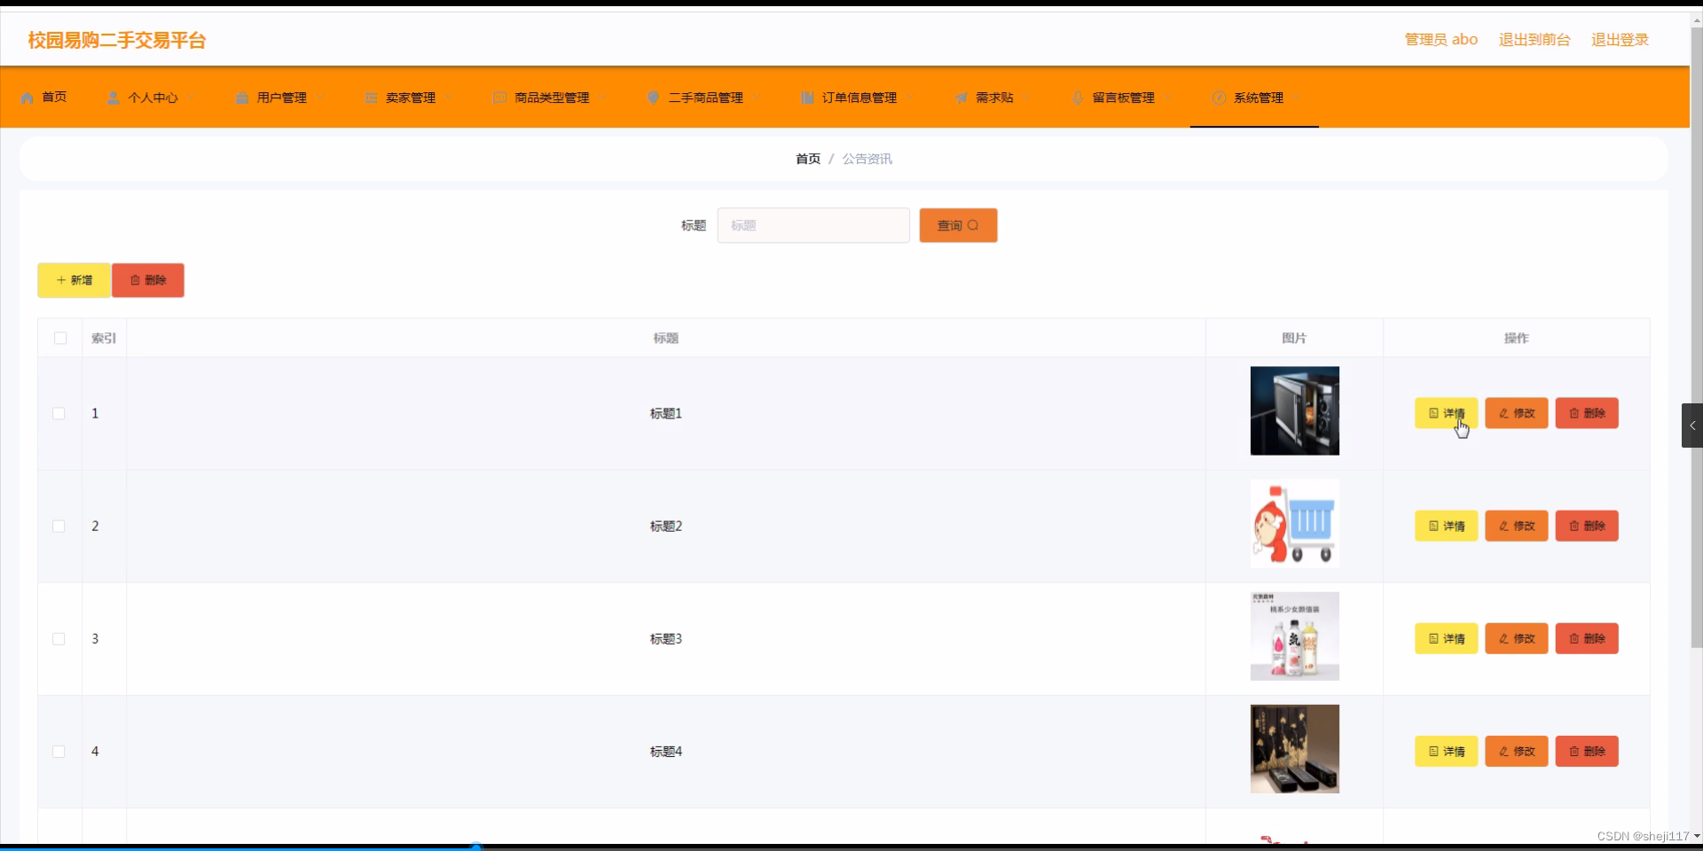The image size is (1703, 851).
Task: Click the trash icon for row 标题4
Action: [1574, 751]
